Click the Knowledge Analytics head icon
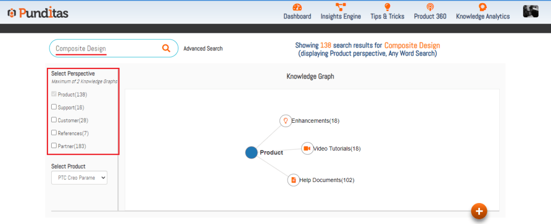 483,7
